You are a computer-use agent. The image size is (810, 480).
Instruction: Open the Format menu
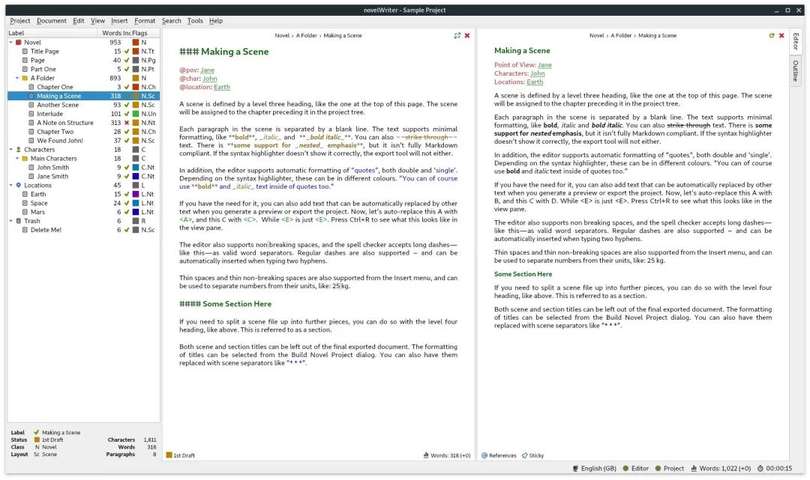pyautogui.click(x=145, y=21)
